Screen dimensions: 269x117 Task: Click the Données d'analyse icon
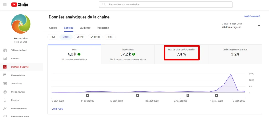[x=5, y=67]
